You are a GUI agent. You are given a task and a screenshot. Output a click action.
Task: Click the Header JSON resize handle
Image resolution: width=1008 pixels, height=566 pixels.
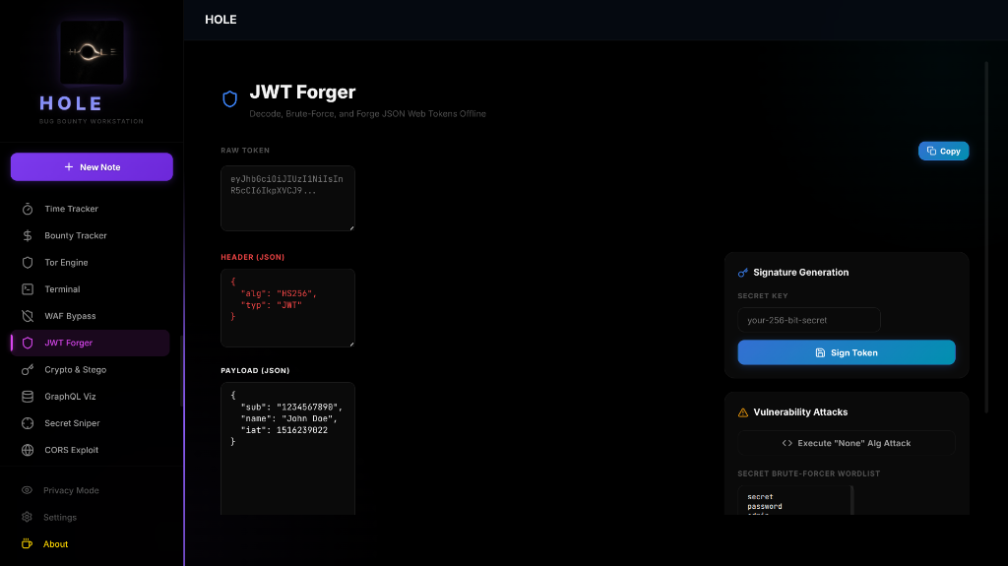(x=351, y=345)
